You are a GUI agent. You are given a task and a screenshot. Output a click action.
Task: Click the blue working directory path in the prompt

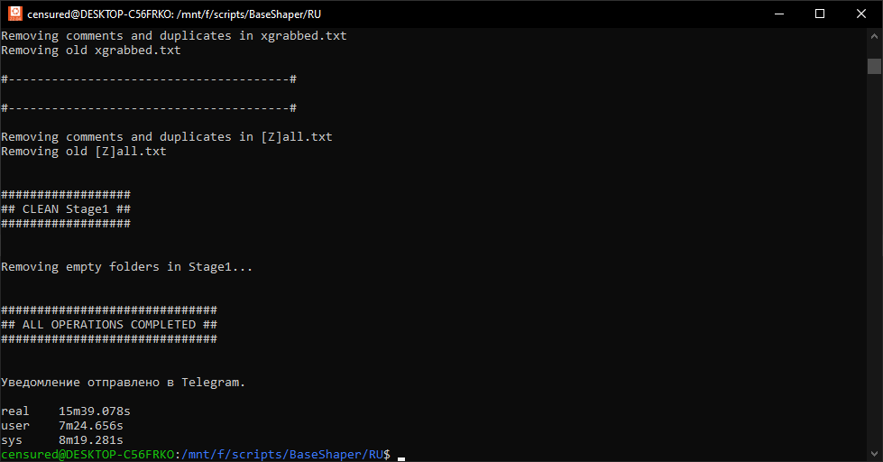click(x=284, y=455)
